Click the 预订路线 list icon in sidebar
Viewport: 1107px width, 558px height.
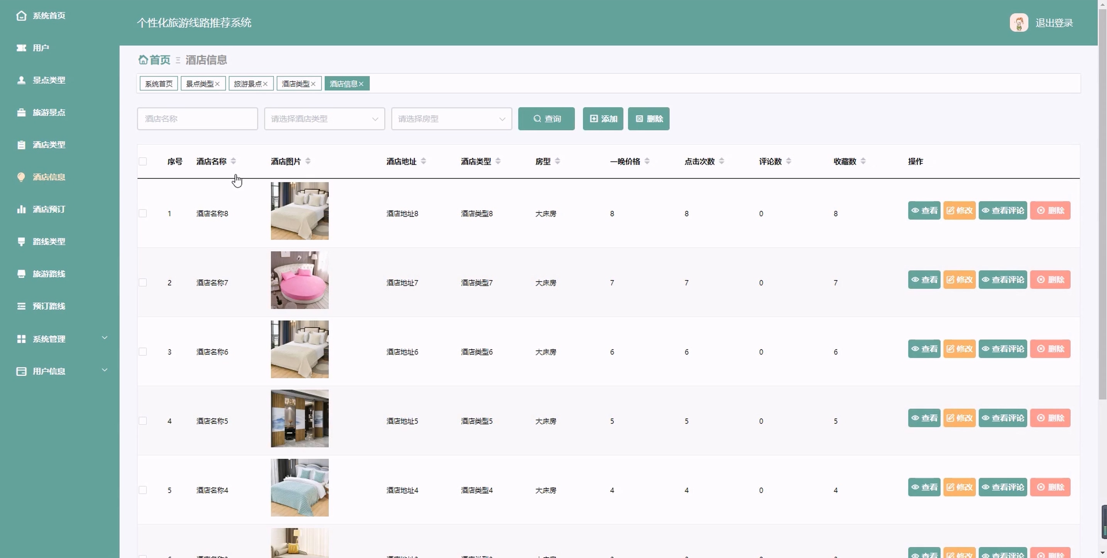[21, 306]
